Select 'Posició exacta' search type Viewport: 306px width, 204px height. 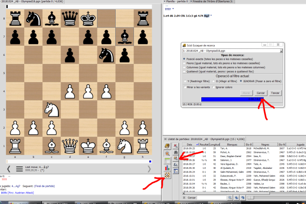(184, 59)
